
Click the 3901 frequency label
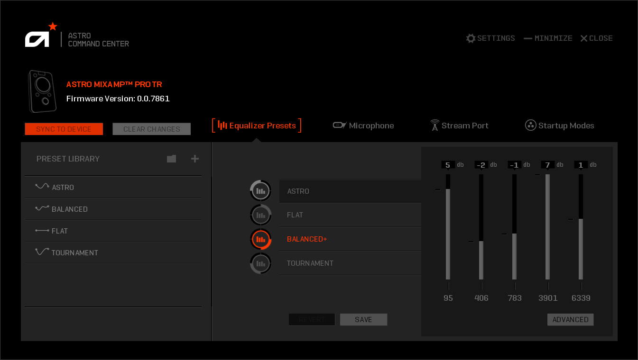point(548,298)
